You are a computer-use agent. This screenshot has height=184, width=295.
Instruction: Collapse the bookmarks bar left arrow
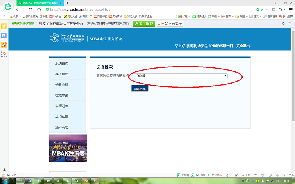coord(5,16)
